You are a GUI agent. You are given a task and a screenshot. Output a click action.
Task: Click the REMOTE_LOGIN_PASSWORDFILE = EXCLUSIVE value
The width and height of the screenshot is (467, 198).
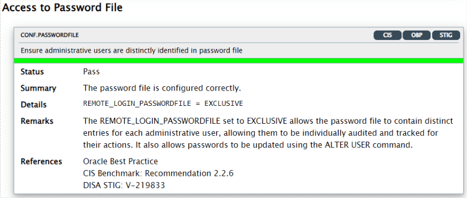pos(163,104)
